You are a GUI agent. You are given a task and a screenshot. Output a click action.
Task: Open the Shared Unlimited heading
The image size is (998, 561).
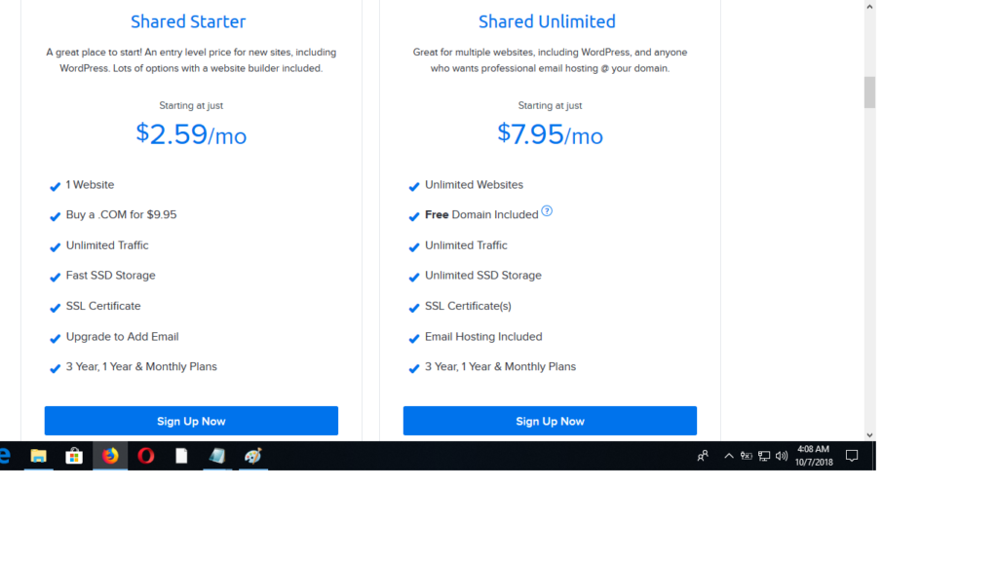click(x=548, y=21)
